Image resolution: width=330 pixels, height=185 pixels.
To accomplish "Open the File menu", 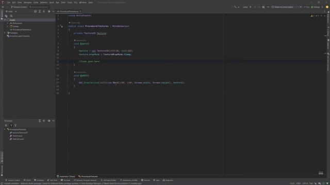I will click(x=9, y=3).
